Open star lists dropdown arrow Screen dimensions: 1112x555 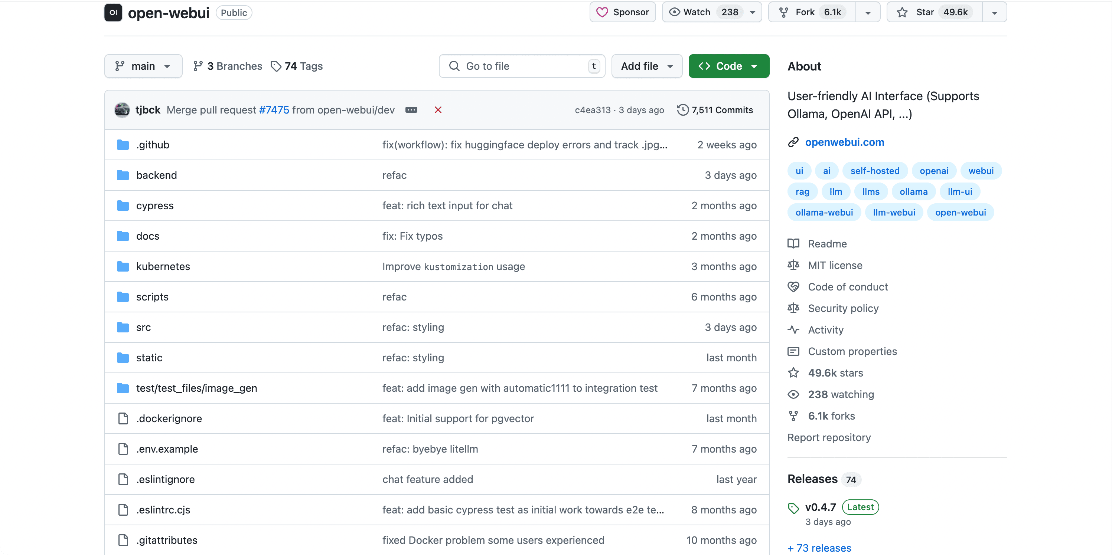[994, 13]
